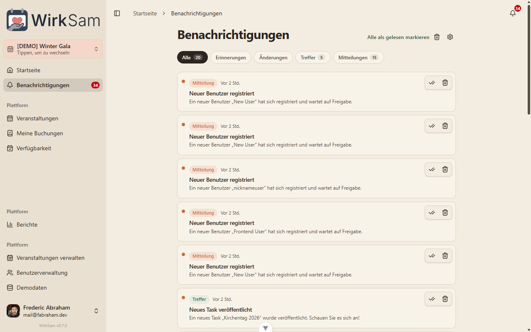Delete the nicknameuser notification
Screen dimensions: 531x332
tap(445, 169)
